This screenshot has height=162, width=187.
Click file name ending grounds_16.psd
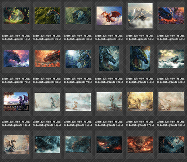[109, 123]
